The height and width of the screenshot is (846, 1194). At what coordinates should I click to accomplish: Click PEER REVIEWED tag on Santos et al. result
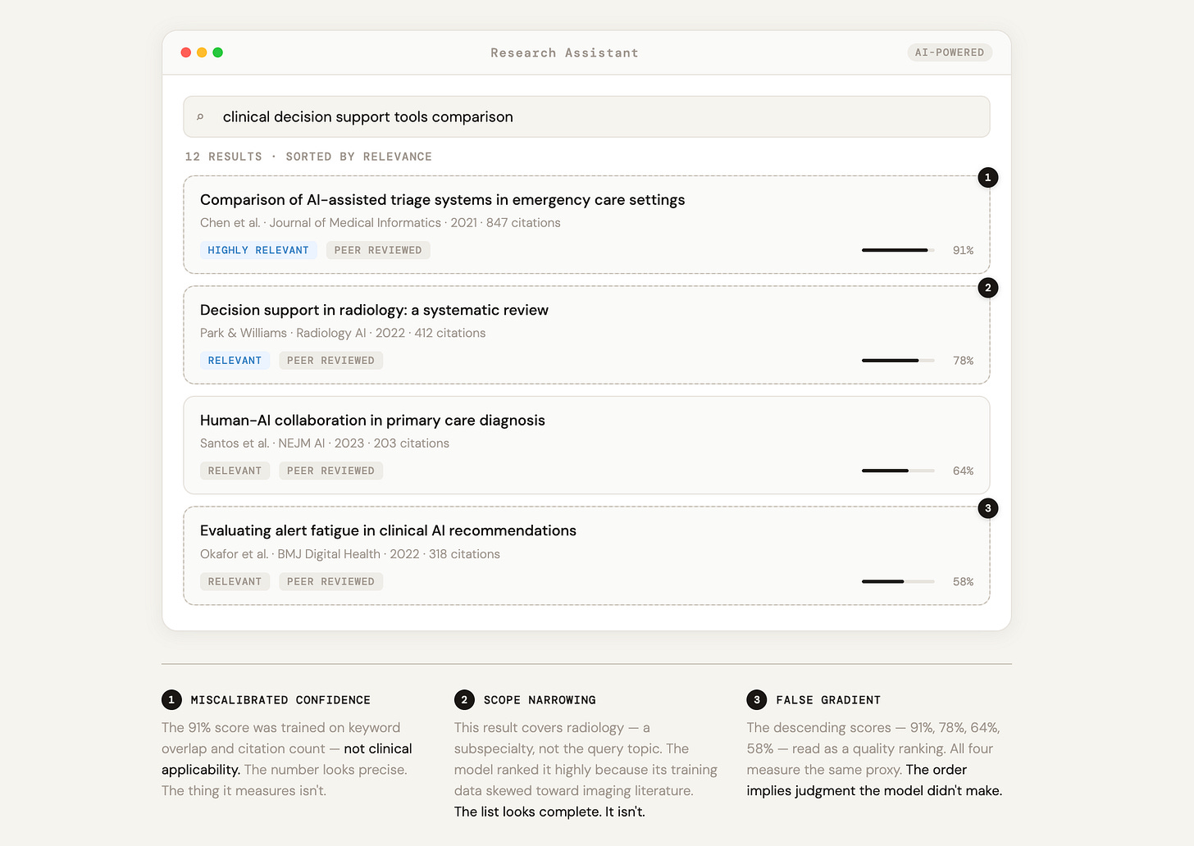(331, 471)
